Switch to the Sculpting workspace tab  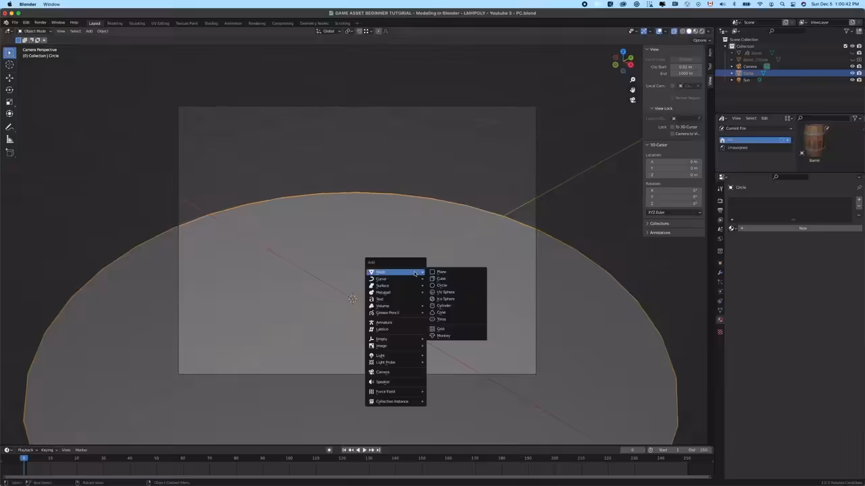click(x=137, y=23)
